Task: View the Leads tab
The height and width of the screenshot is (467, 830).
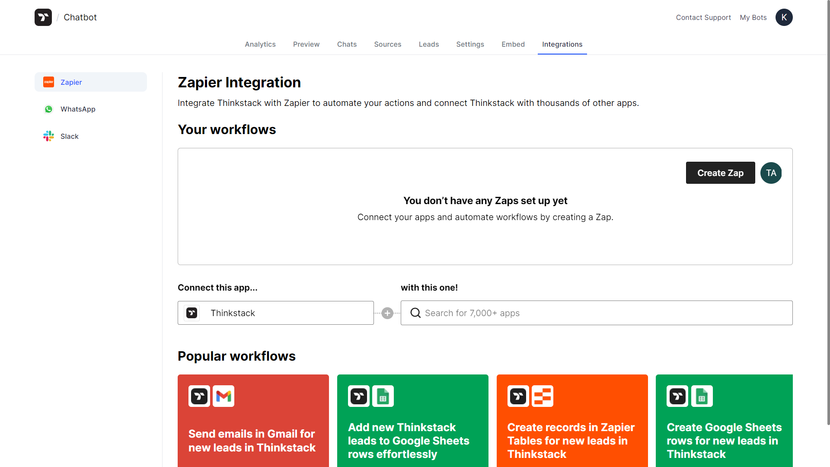Action: click(429, 44)
